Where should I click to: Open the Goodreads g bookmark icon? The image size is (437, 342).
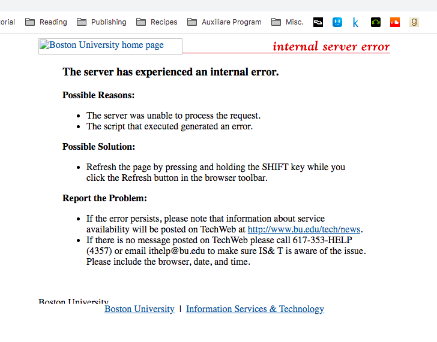[414, 22]
